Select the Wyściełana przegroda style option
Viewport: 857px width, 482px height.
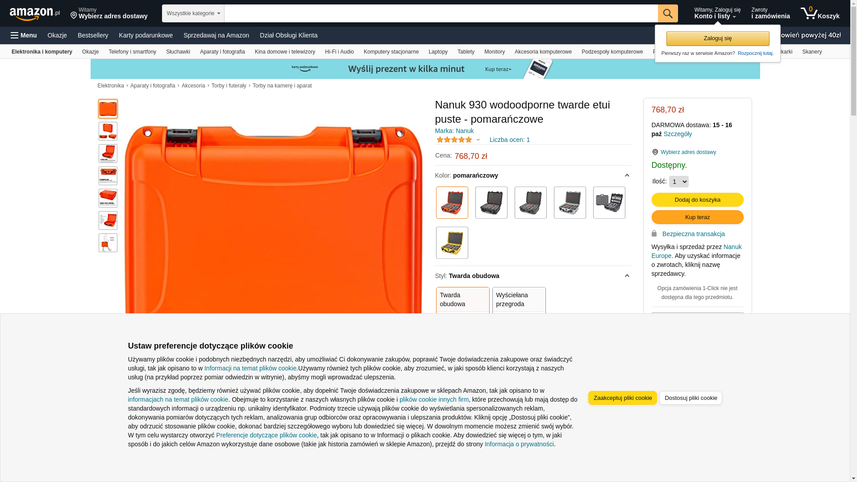coord(519,300)
